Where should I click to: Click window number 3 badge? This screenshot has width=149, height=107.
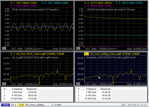pyautogui.click(x=4, y=84)
